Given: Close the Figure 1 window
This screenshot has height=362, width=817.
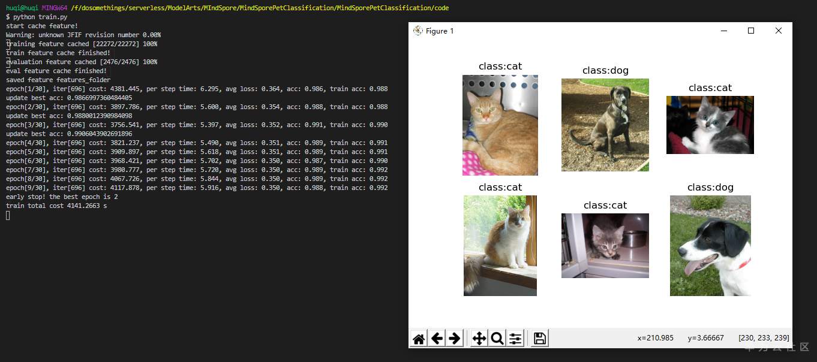Looking at the screenshot, I should [x=779, y=31].
